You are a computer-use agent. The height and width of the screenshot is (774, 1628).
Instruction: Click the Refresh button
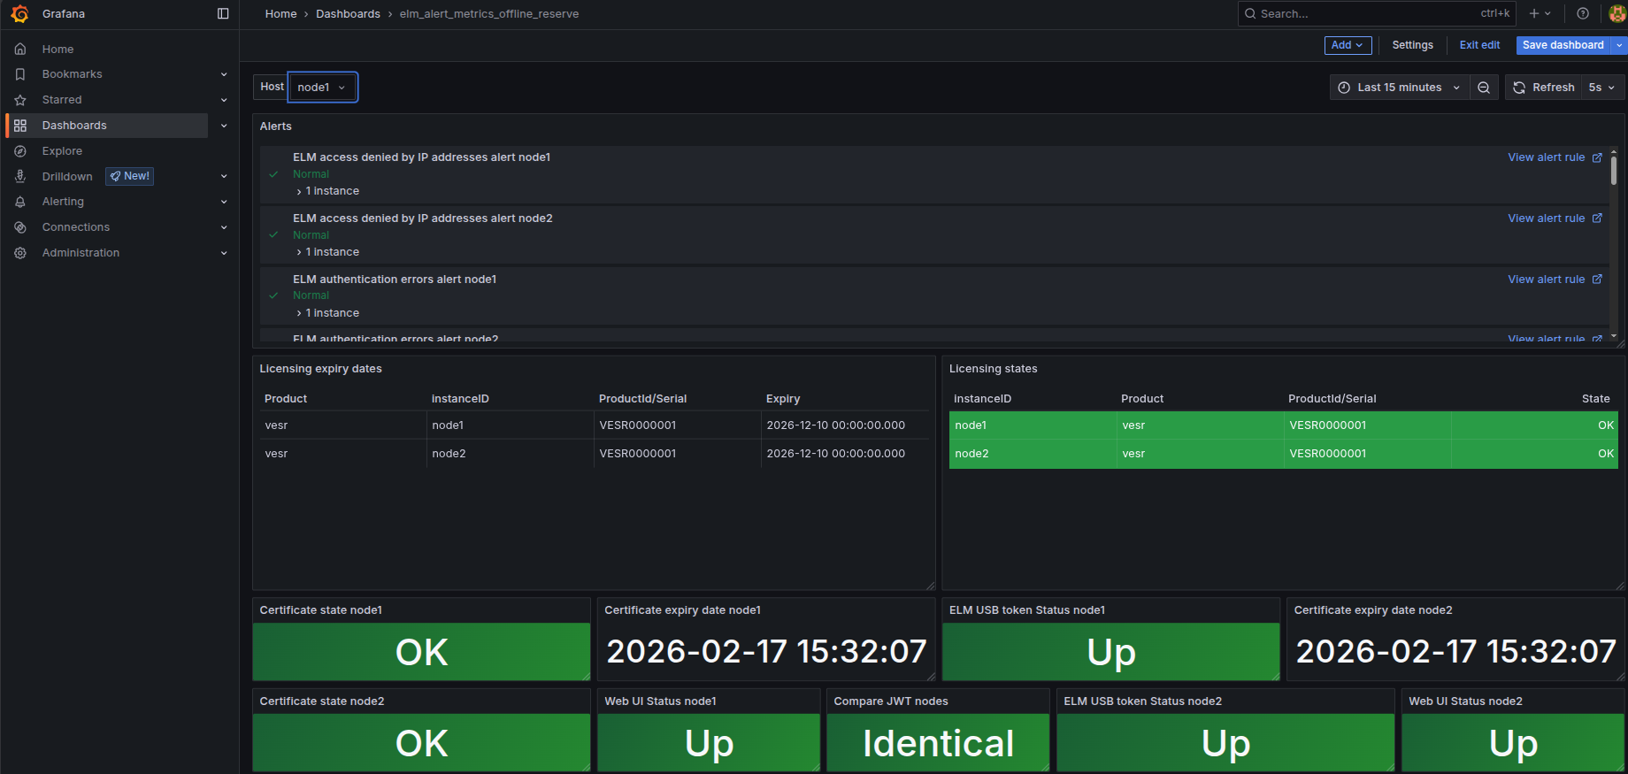[1544, 88]
